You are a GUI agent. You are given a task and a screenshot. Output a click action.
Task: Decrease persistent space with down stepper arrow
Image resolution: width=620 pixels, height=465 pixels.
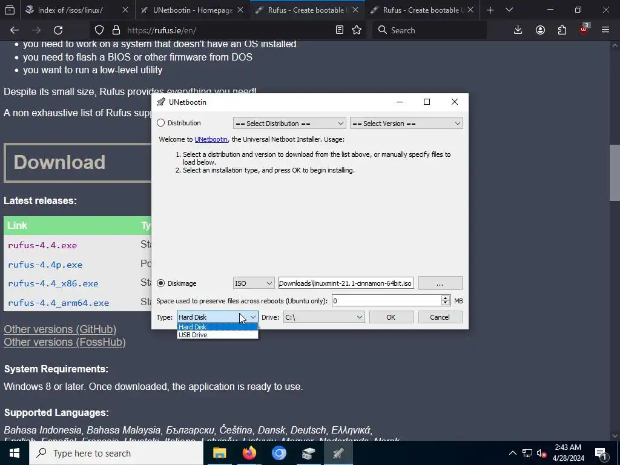445,304
